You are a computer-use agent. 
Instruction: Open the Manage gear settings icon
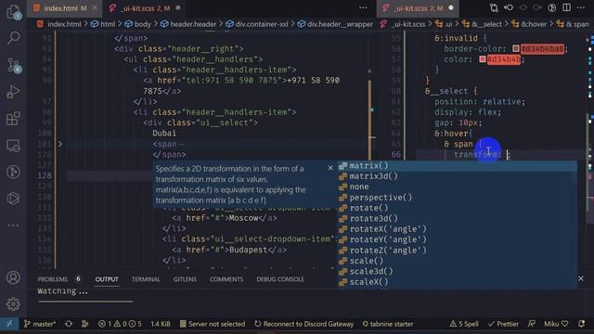(13, 303)
